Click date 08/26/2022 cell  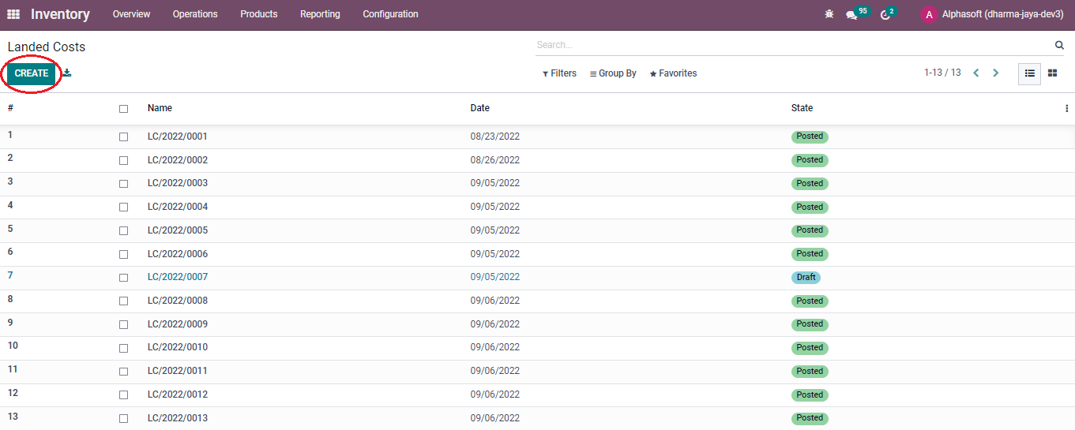pyautogui.click(x=495, y=160)
